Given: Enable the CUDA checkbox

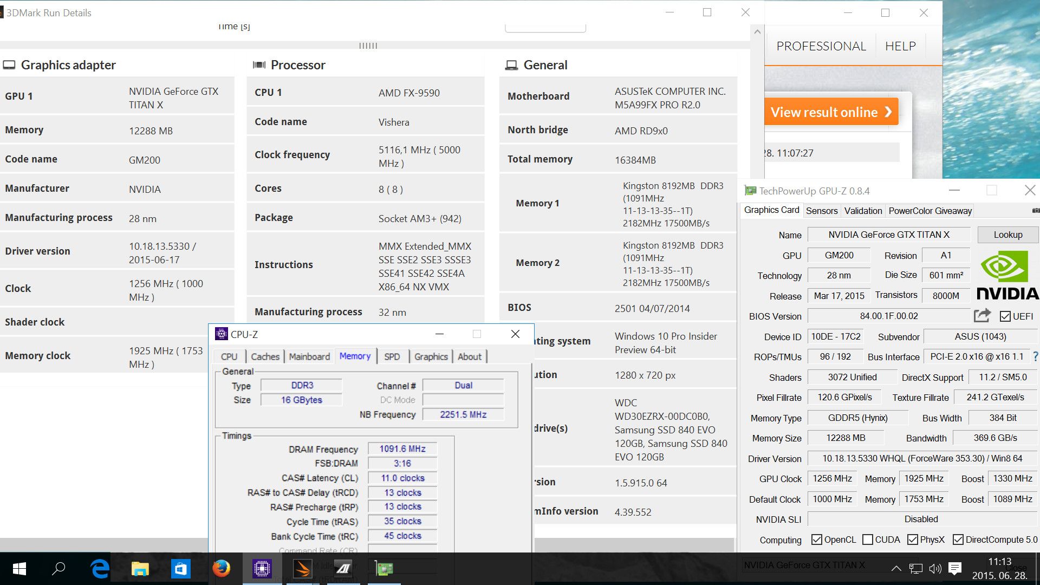Looking at the screenshot, I should [868, 539].
